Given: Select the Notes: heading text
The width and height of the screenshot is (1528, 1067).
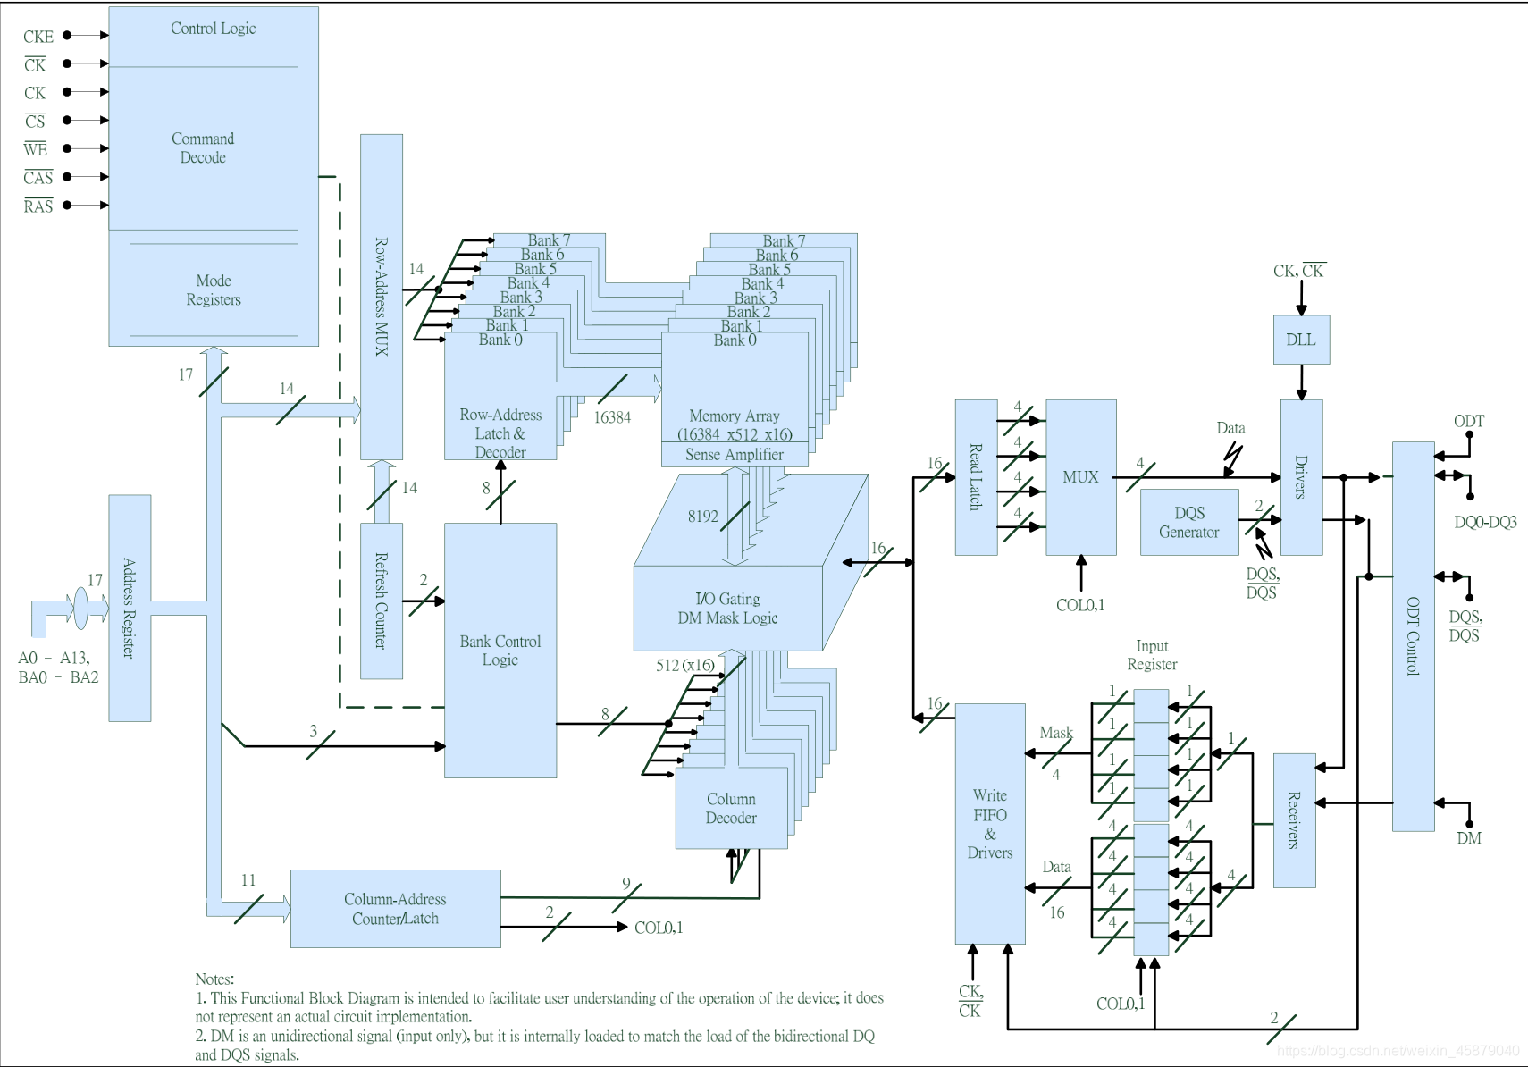Looking at the screenshot, I should point(214,979).
